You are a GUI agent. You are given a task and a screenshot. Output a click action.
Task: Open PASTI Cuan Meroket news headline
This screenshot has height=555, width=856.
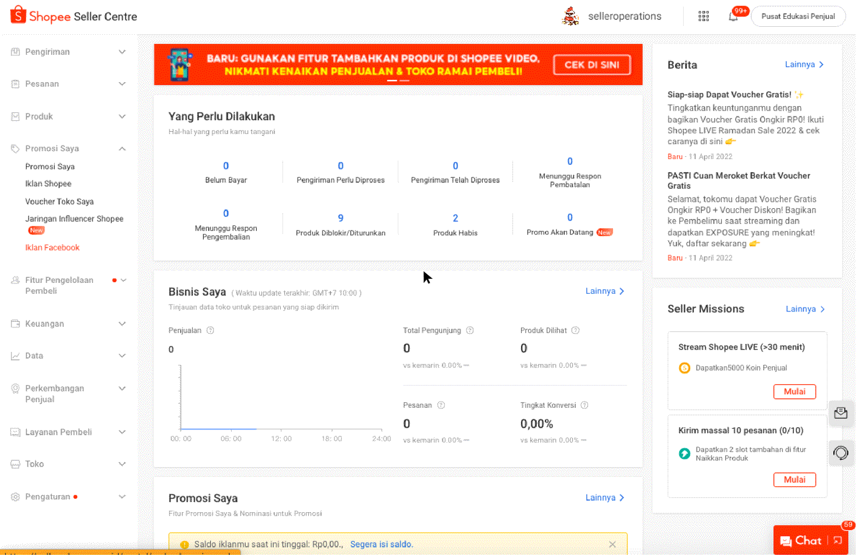pyautogui.click(x=739, y=181)
